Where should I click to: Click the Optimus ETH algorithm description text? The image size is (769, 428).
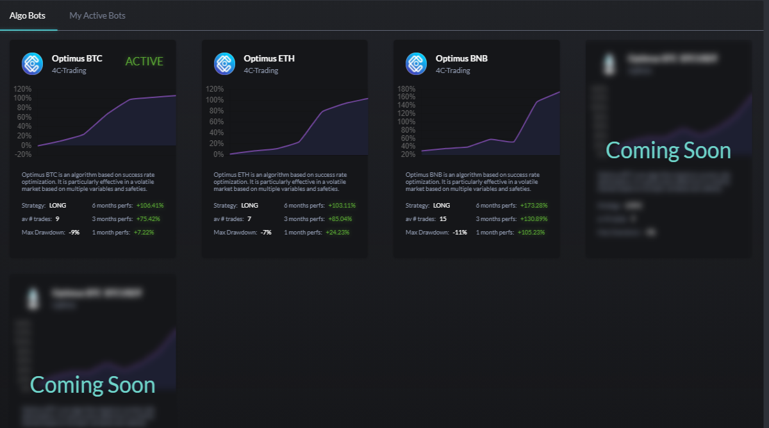pyautogui.click(x=281, y=181)
